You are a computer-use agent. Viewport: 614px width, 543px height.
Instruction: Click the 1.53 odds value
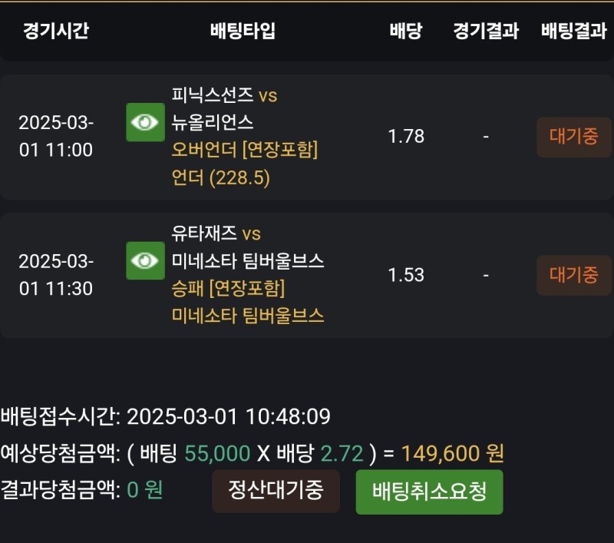[406, 275]
